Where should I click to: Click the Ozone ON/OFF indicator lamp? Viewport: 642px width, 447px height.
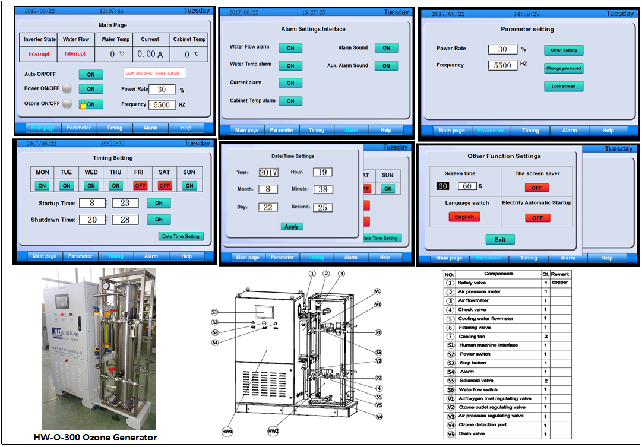coord(68,104)
